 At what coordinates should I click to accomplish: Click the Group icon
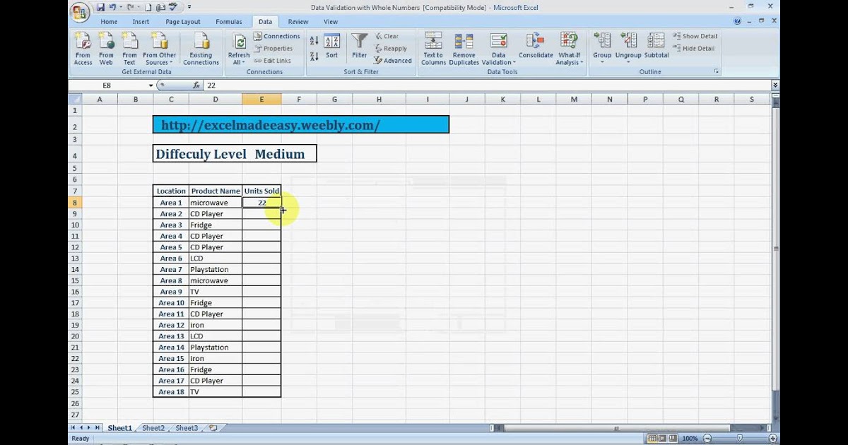pos(602,41)
